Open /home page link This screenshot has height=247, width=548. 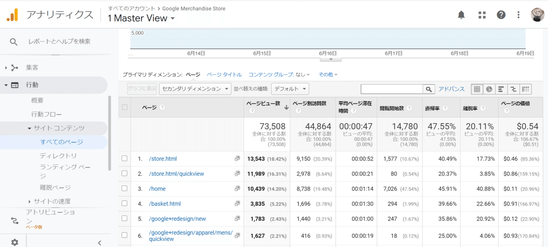(157, 188)
